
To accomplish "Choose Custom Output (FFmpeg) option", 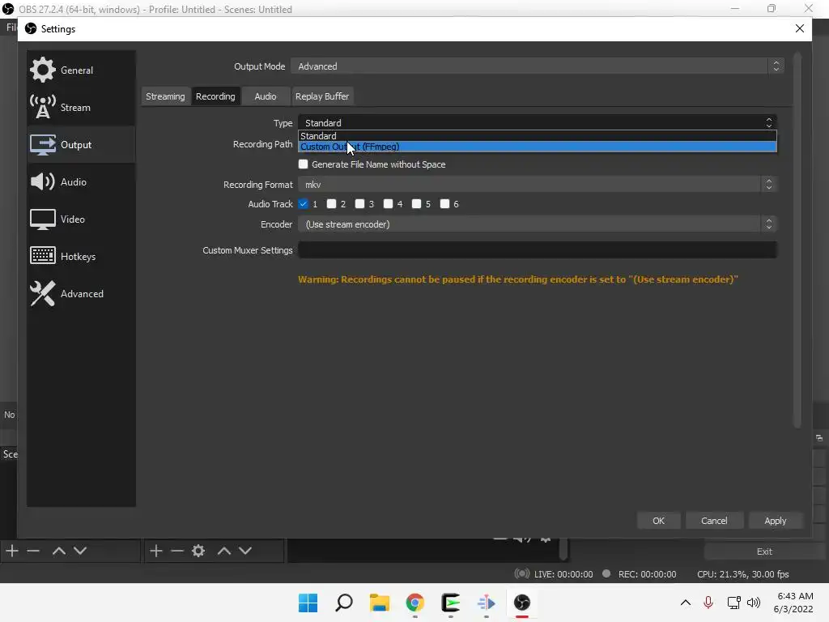I will pos(538,147).
